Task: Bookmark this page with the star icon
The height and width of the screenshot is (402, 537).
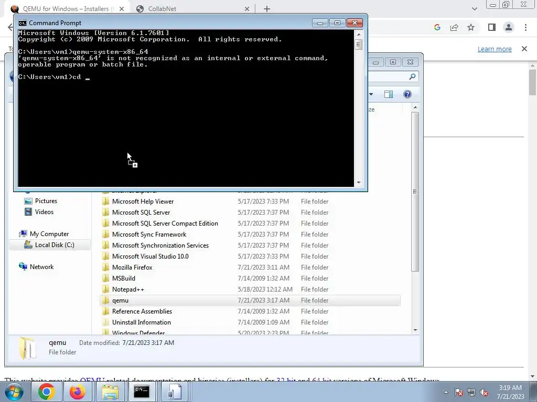Action: point(471,27)
